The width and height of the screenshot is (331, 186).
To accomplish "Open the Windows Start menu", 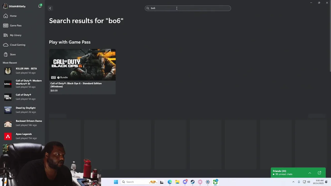I will click(116, 182).
